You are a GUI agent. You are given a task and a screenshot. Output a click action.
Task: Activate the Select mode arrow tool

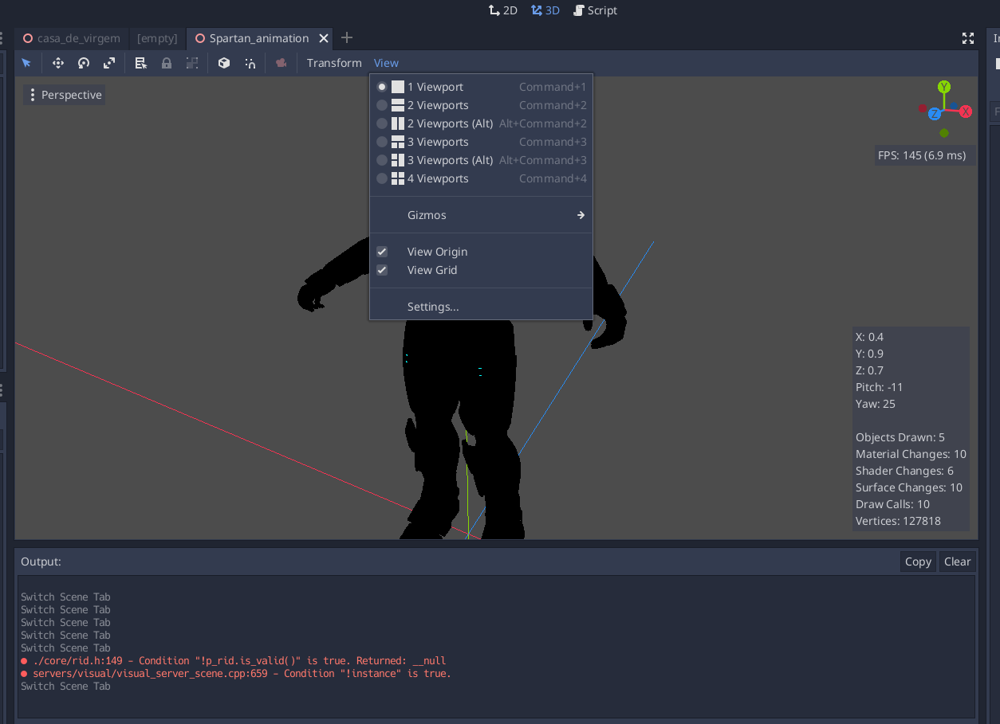tap(28, 62)
